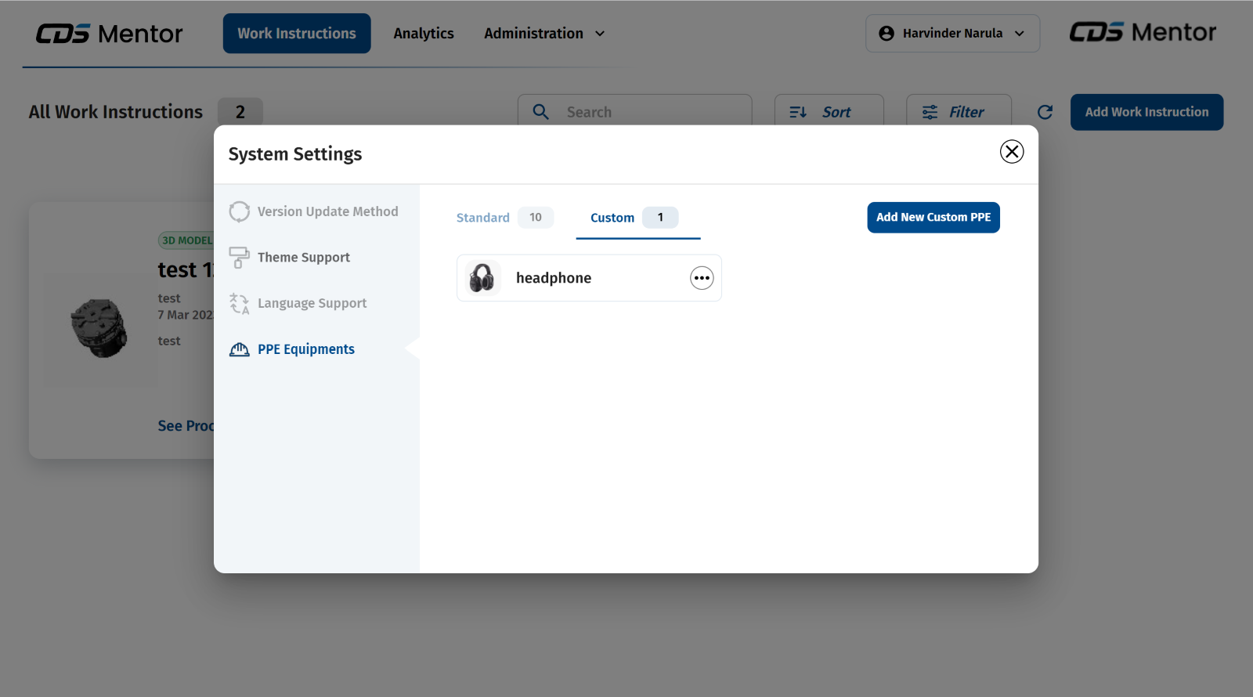Click the Theme Support paint roller icon
1253x697 pixels.
(x=239, y=257)
